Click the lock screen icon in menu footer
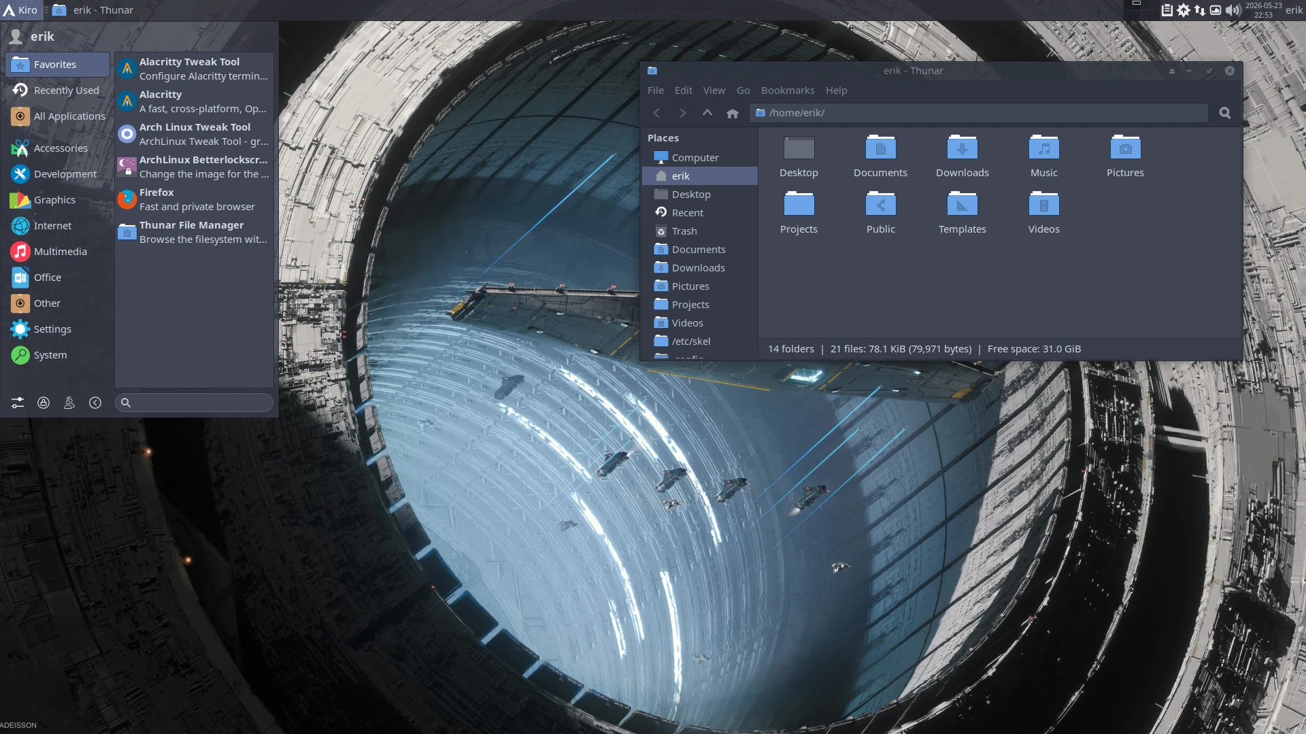The width and height of the screenshot is (1306, 734). pos(44,403)
